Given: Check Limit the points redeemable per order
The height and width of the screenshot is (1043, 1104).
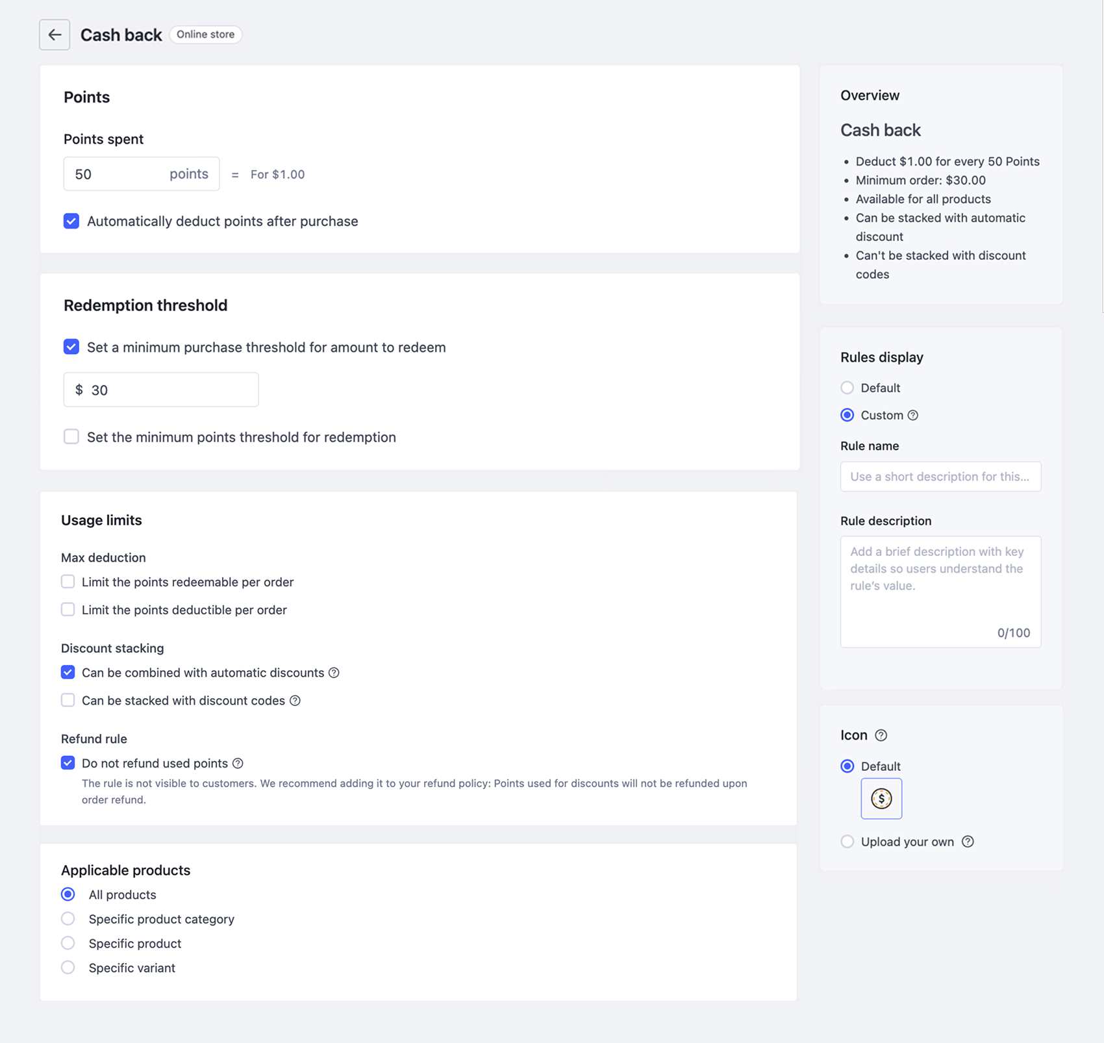Looking at the screenshot, I should (x=68, y=581).
